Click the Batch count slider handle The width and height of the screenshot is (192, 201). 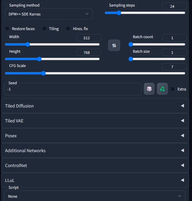[131, 44]
